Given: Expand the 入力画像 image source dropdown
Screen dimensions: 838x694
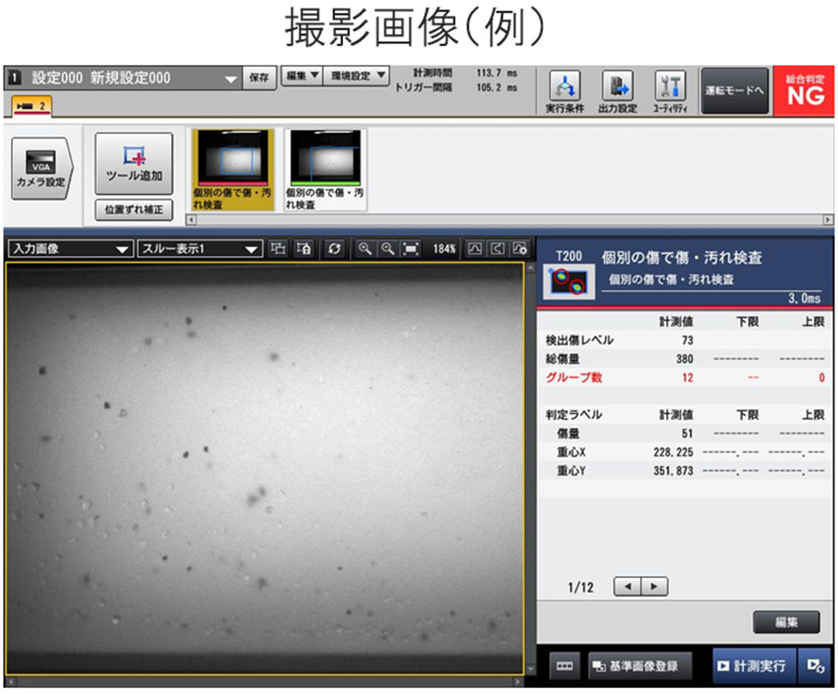Looking at the screenshot, I should click(71, 249).
